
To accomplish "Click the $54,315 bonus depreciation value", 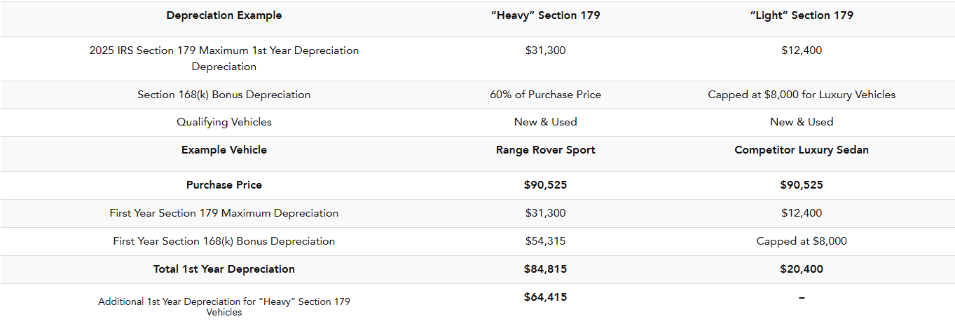I will [x=545, y=241].
